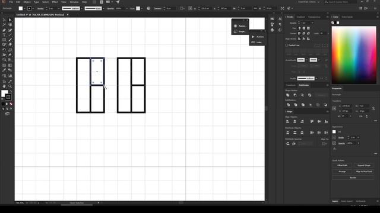The width and height of the screenshot is (380, 213).
Task: Click Align to Pixel Grid button
Action: pyautogui.click(x=364, y=172)
